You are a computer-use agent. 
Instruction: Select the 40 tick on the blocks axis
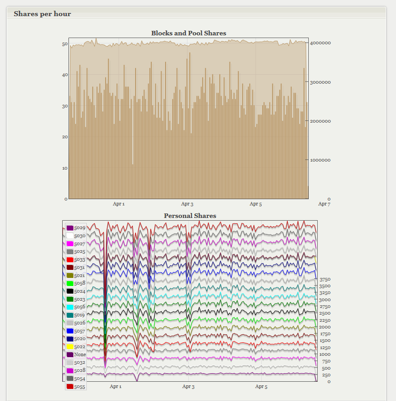(x=65, y=75)
